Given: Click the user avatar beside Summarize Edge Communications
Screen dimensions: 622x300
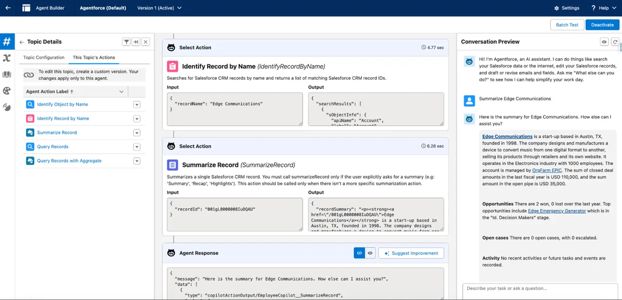Looking at the screenshot, I should pos(469,101).
